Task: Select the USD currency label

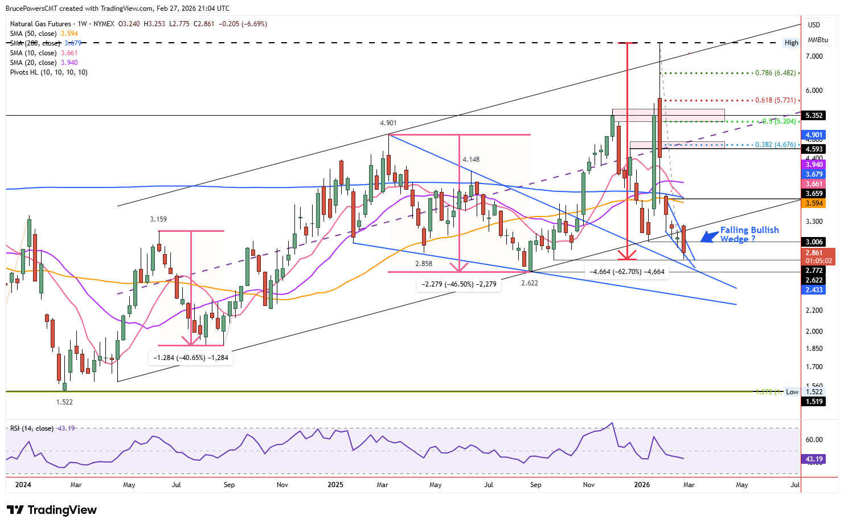Action: (x=814, y=25)
